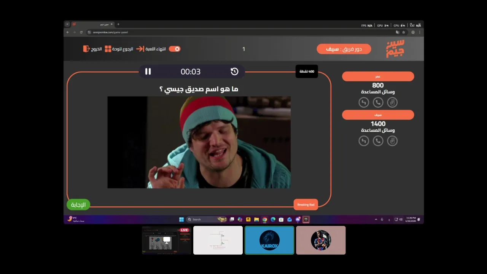Toggle the orange switch in the game header

coord(175,49)
